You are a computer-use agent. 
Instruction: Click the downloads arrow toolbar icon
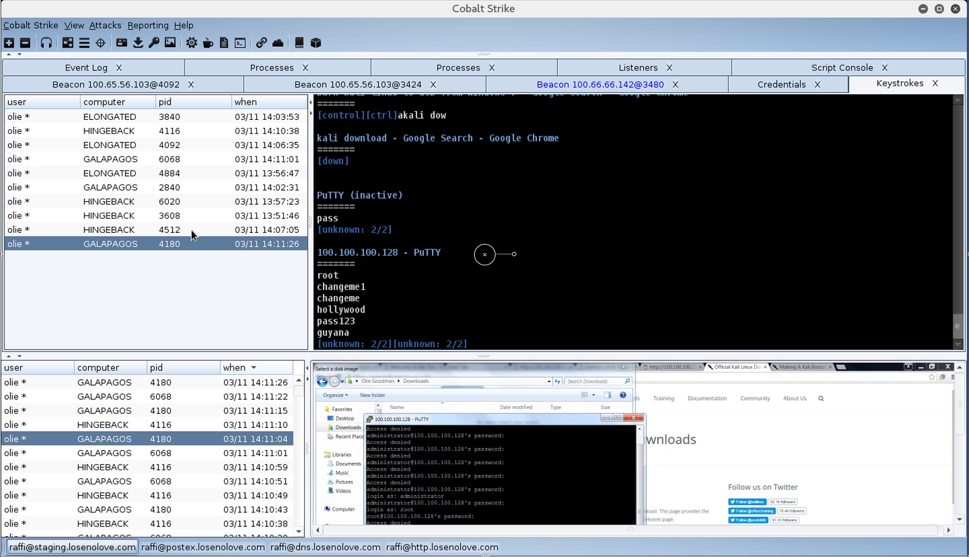click(x=138, y=43)
